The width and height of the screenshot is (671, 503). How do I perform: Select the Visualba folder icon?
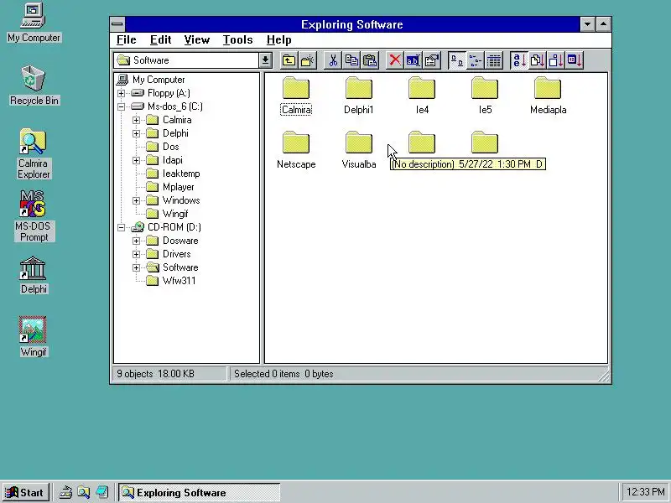359,151
